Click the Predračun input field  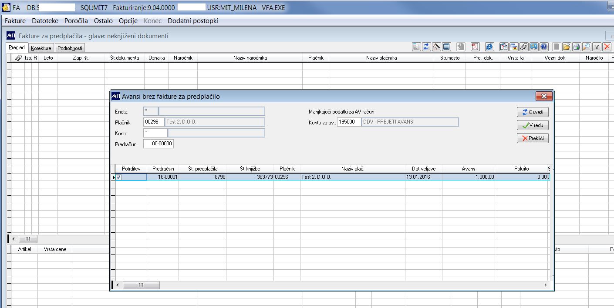tap(159, 144)
